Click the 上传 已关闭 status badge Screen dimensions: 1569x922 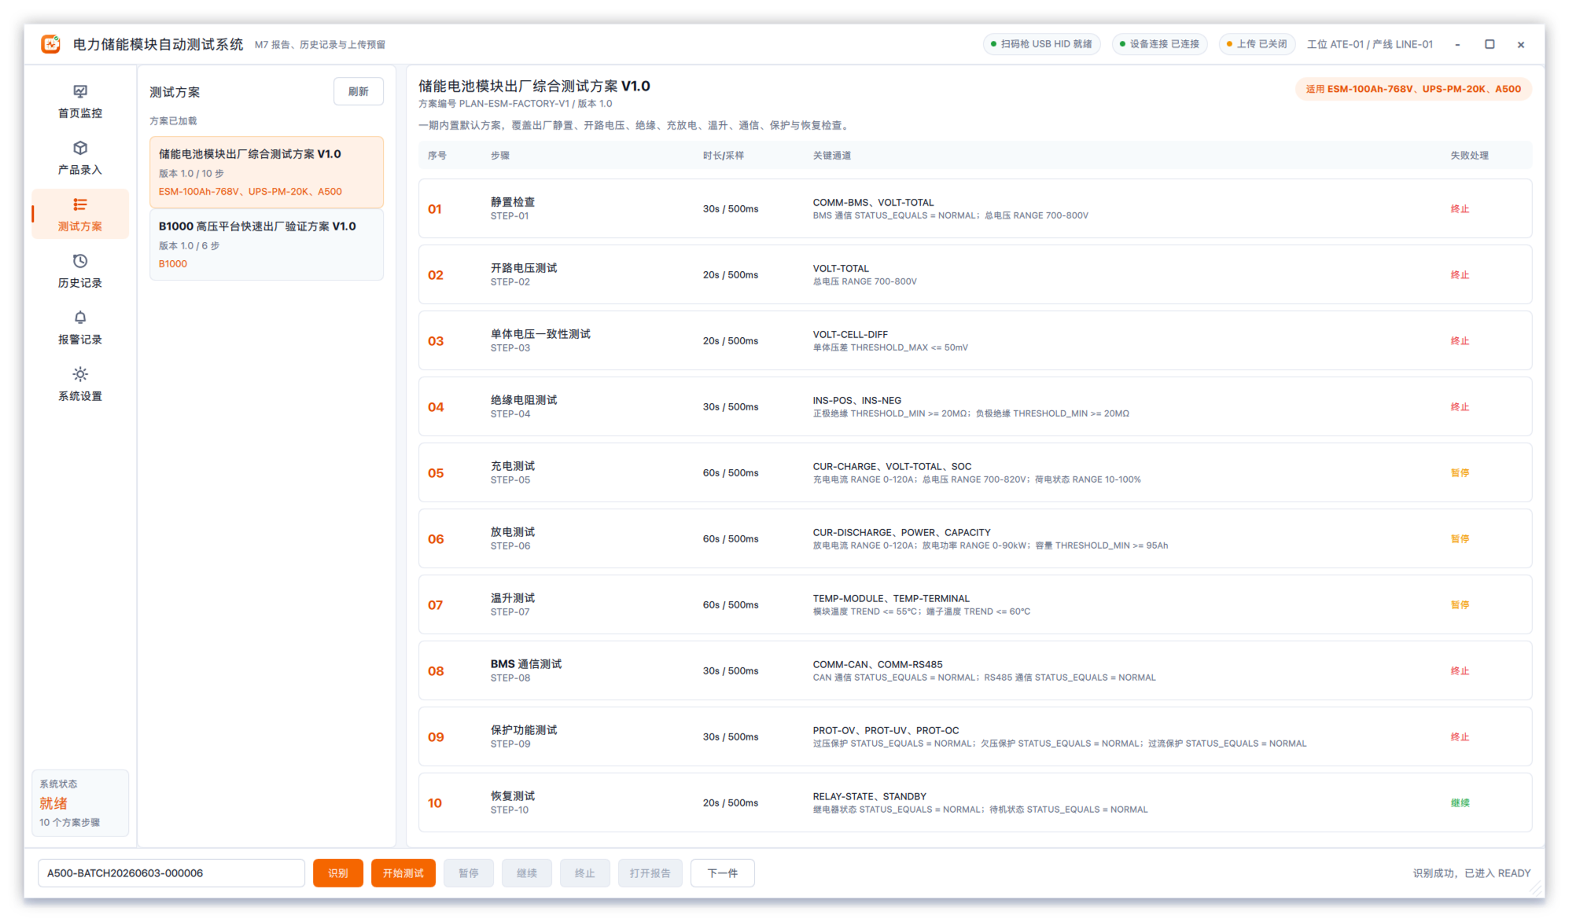click(x=1257, y=44)
